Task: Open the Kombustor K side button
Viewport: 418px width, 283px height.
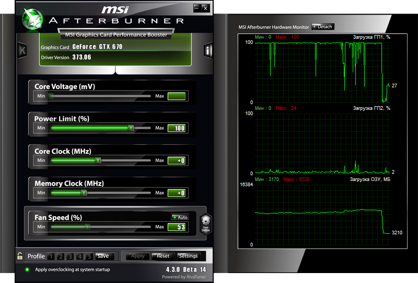Action: tap(22, 50)
